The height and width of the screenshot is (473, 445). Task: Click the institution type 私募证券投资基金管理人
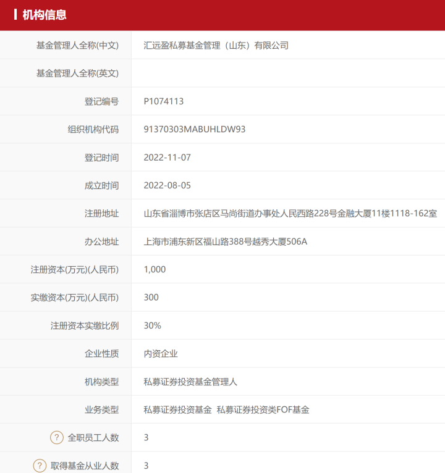coord(190,382)
